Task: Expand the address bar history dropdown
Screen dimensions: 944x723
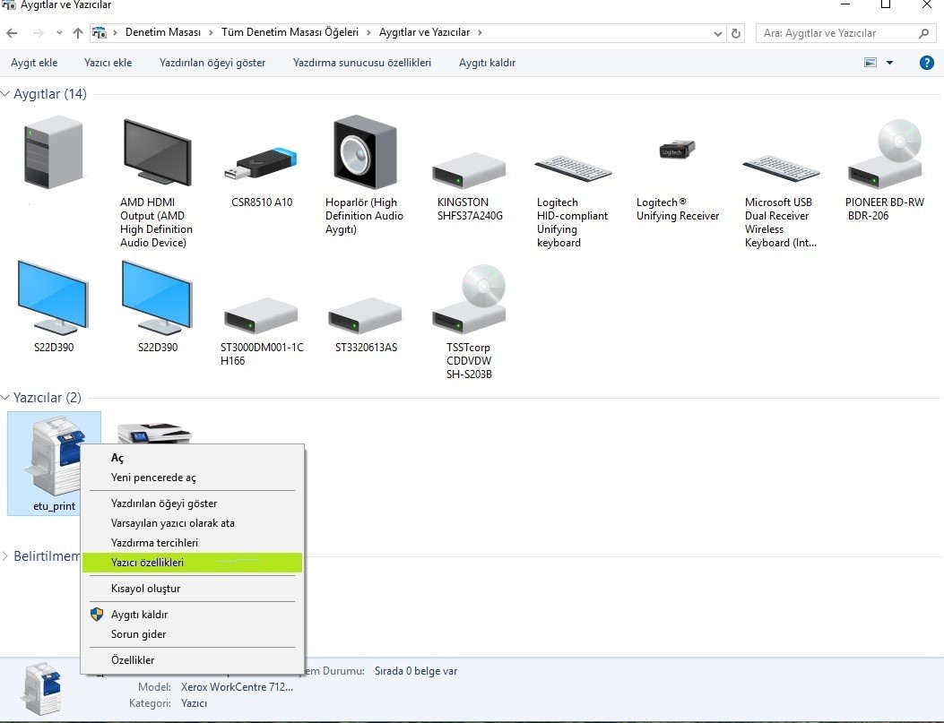Action: tap(718, 33)
